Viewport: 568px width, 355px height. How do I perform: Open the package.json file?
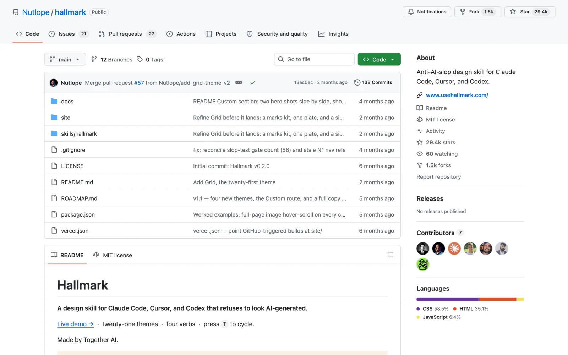78,215
